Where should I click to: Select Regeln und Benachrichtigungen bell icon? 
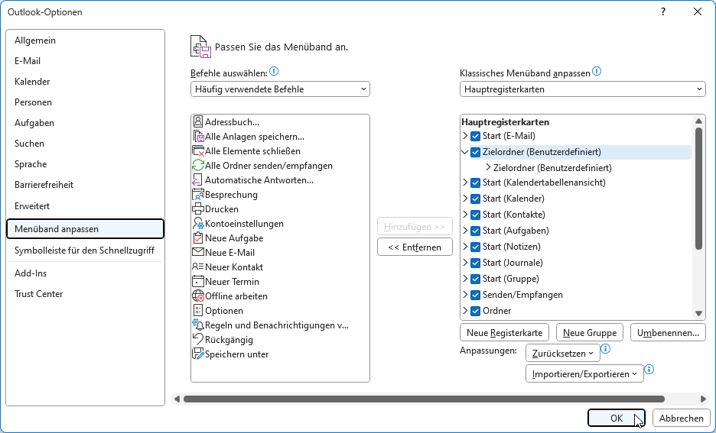[x=198, y=325]
